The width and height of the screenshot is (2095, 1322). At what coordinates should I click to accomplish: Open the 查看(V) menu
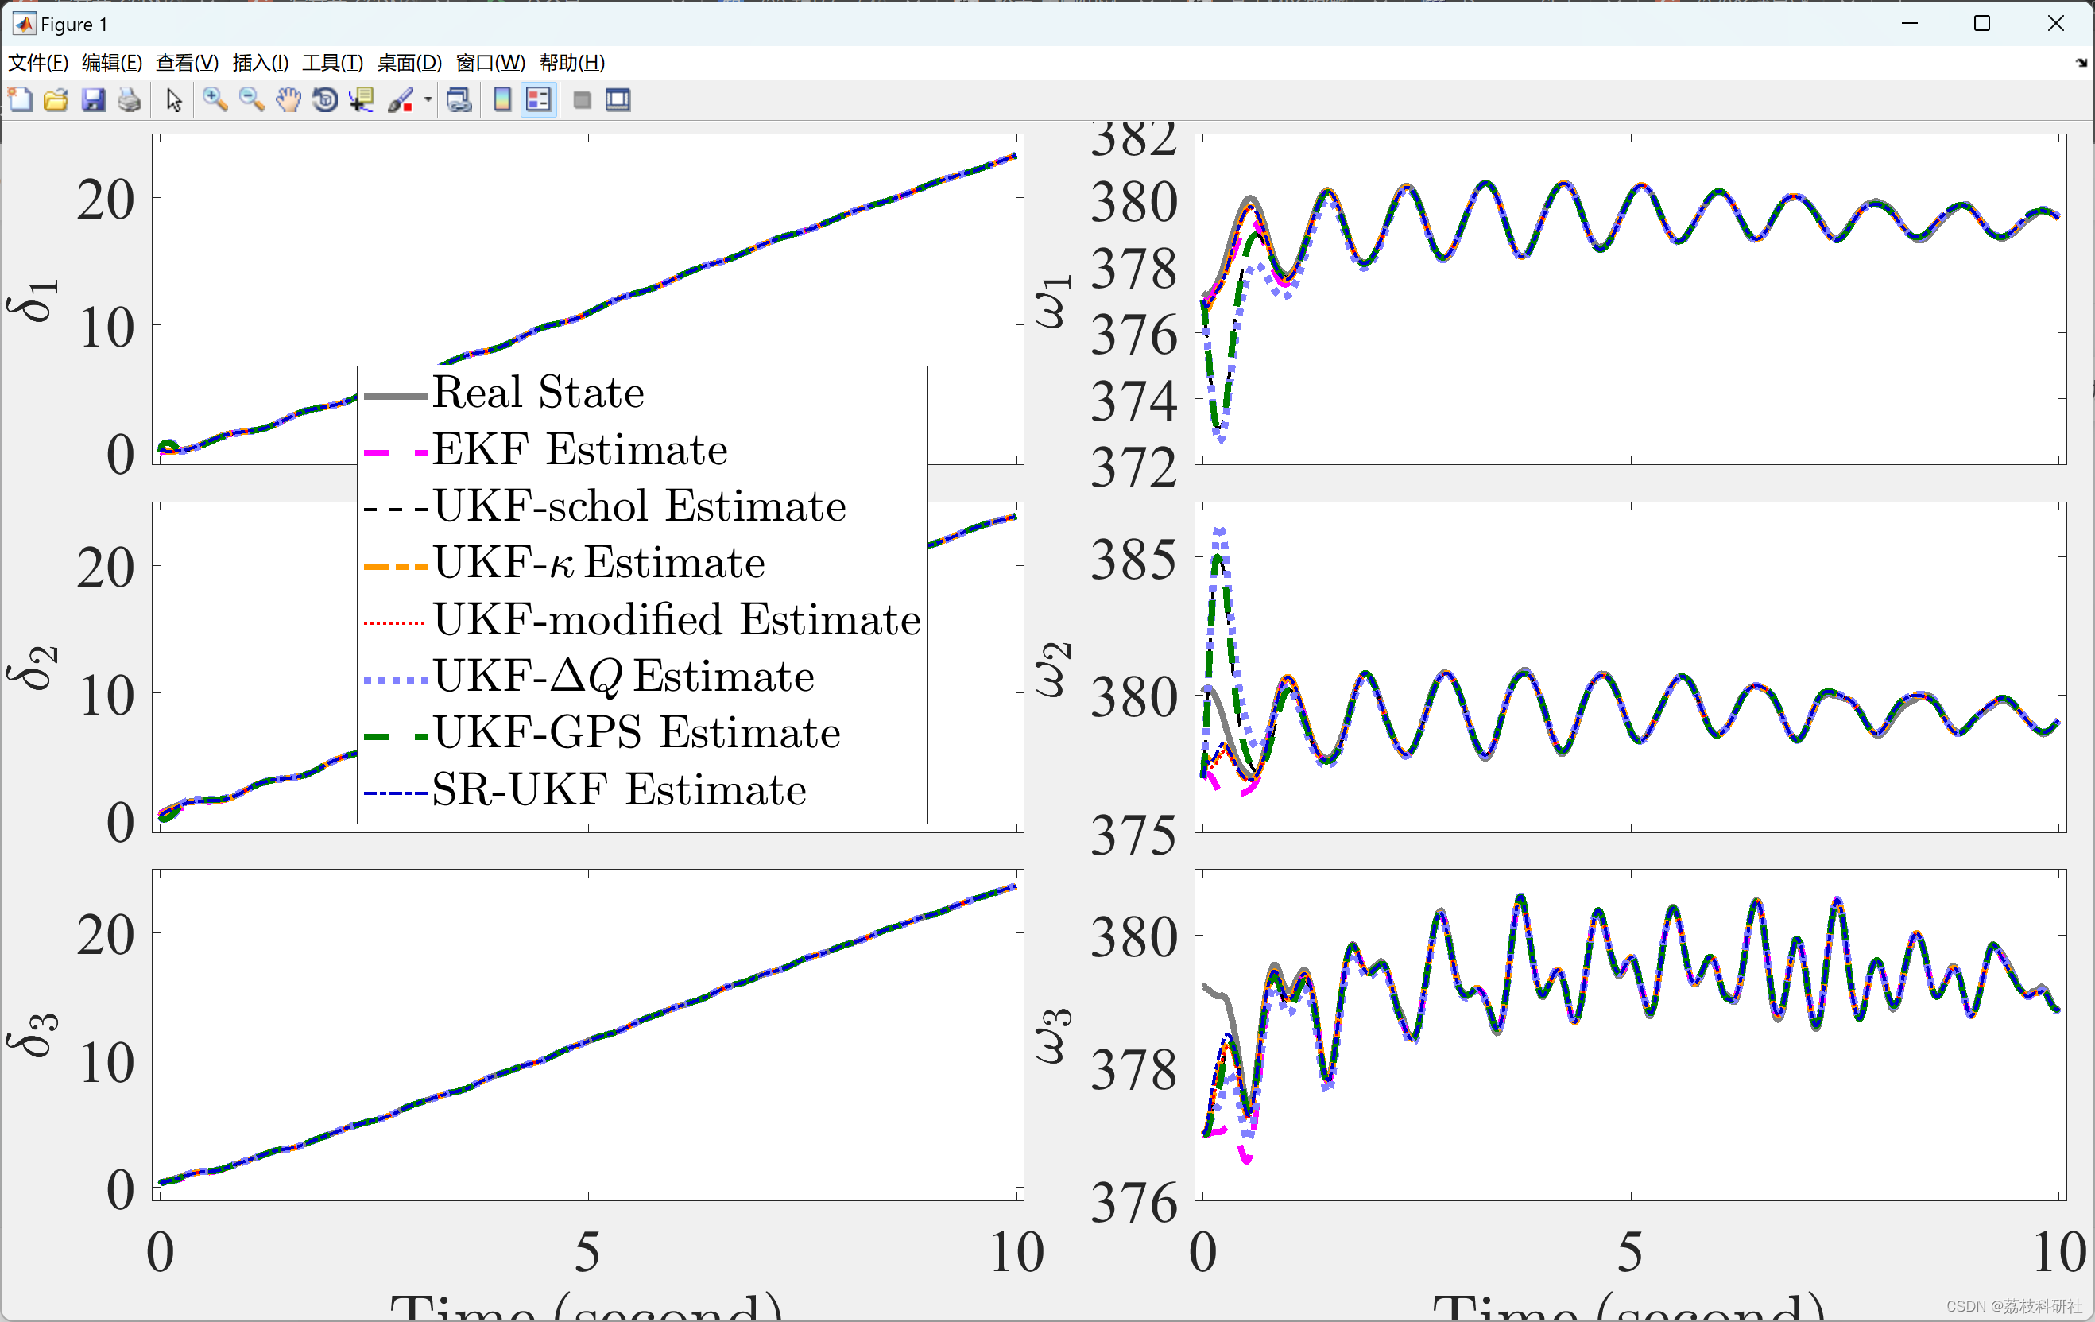point(187,63)
